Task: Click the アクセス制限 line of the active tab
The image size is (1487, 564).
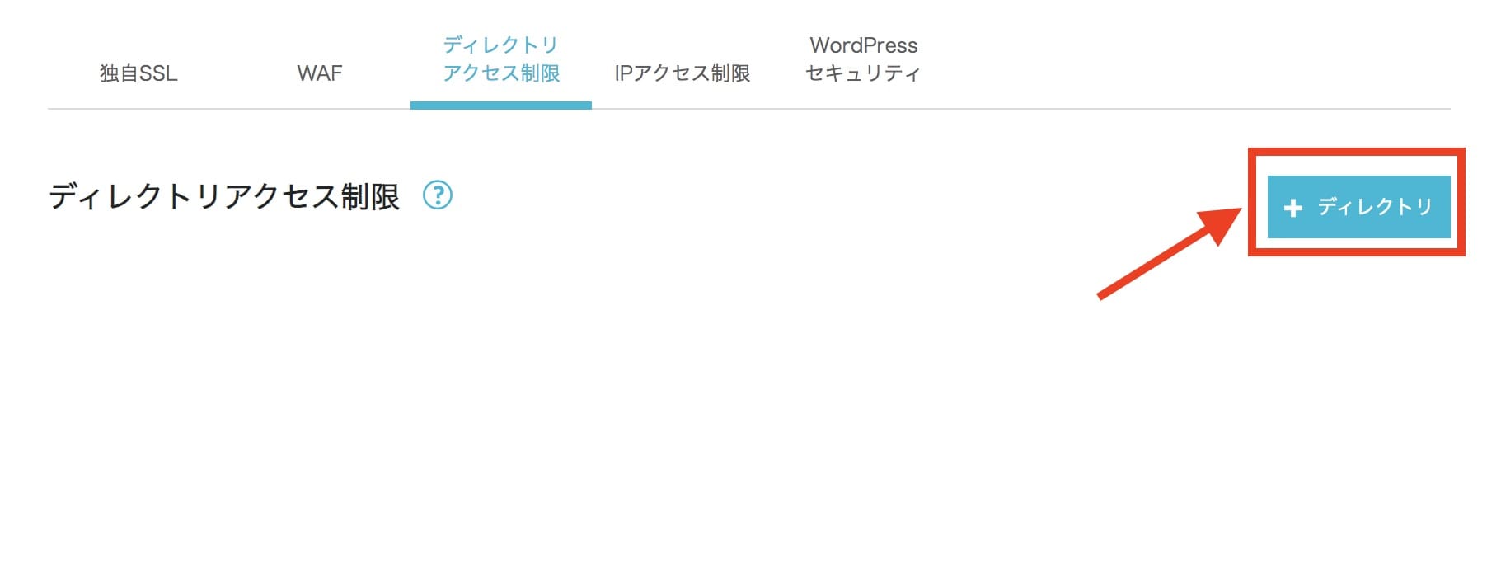Action: click(501, 73)
